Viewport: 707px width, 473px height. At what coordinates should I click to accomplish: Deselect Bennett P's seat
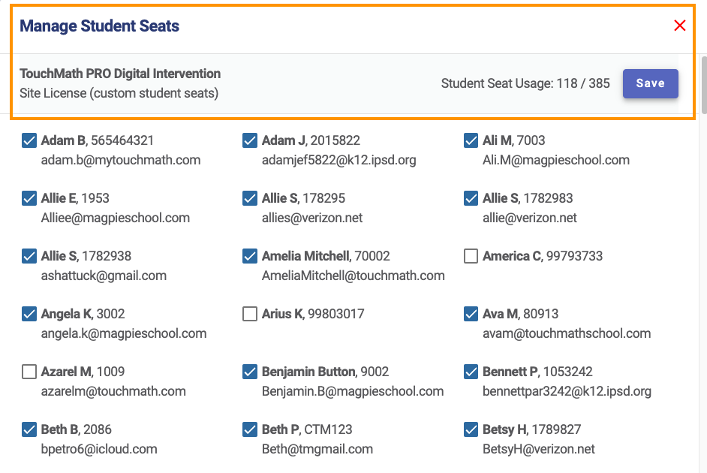tap(471, 372)
